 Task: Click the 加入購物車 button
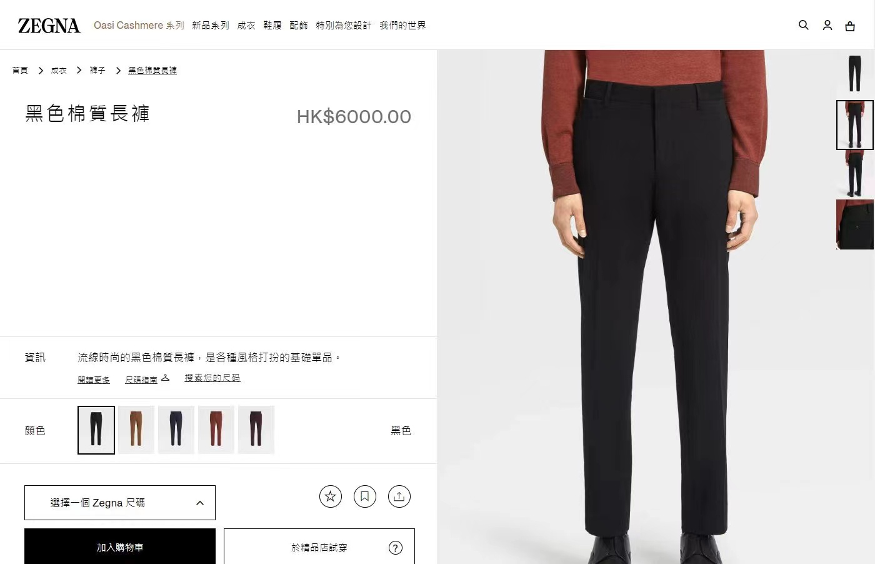pyautogui.click(x=120, y=546)
